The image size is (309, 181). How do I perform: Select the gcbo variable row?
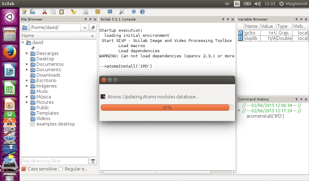pyautogui.click(x=273, y=33)
